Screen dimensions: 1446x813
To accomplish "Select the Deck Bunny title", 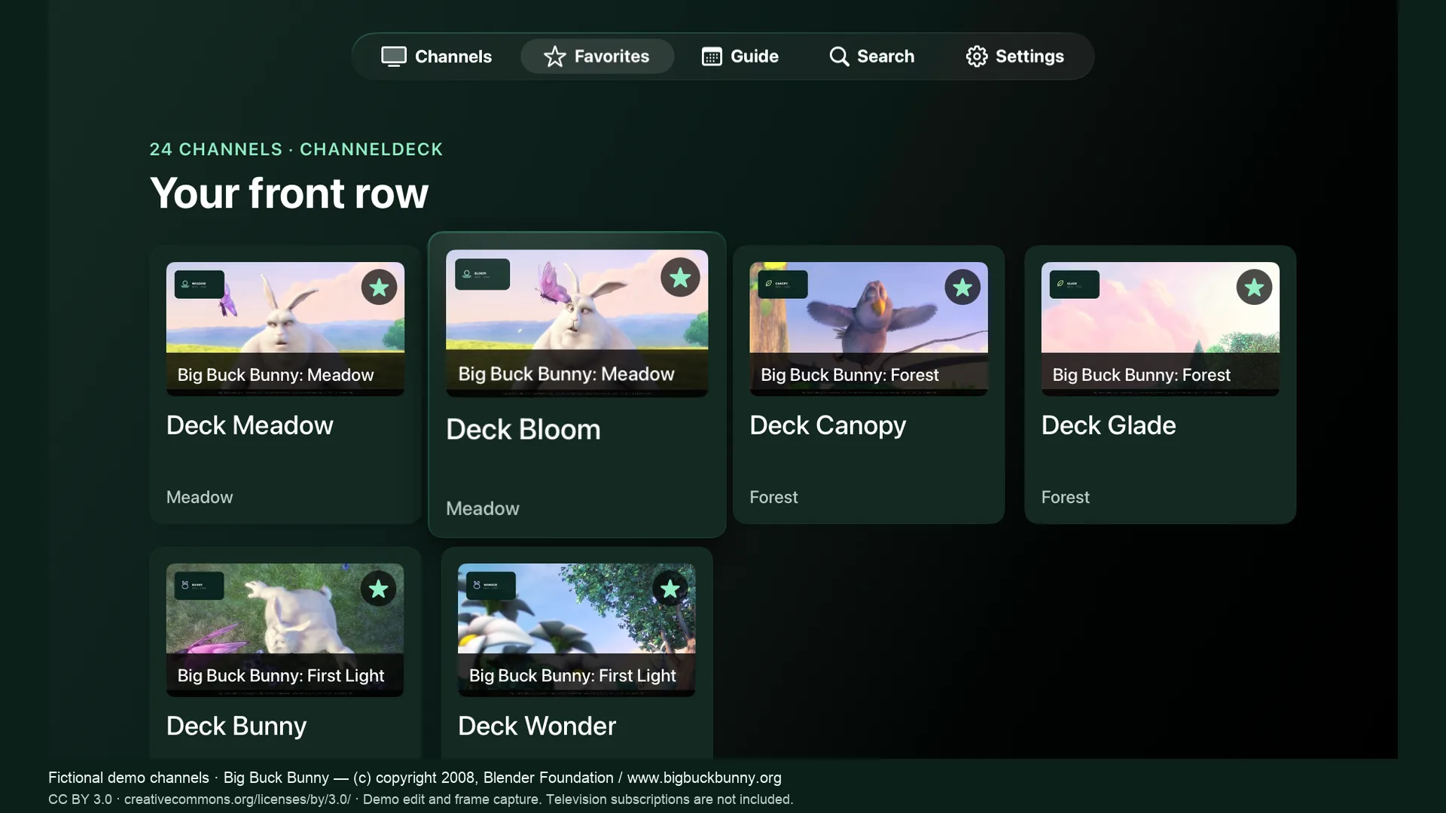I will tap(236, 726).
